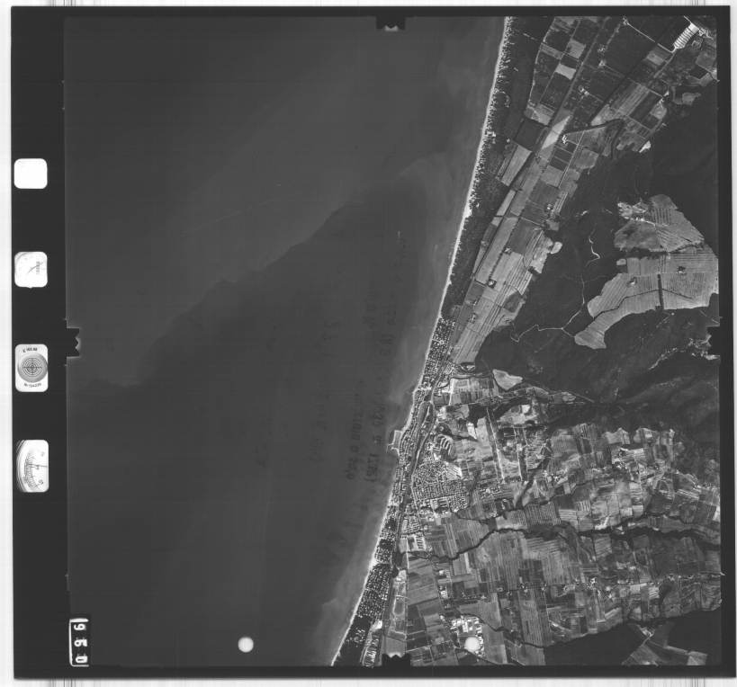The width and height of the screenshot is (737, 687).
Task: Click the circular bubble level instrument in margin
Action: [32, 368]
